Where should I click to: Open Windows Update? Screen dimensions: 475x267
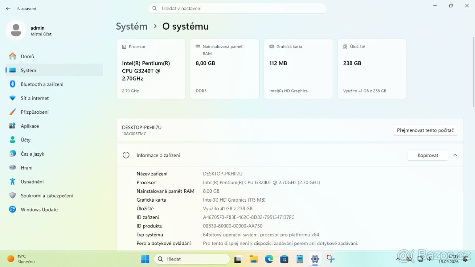coord(54,210)
